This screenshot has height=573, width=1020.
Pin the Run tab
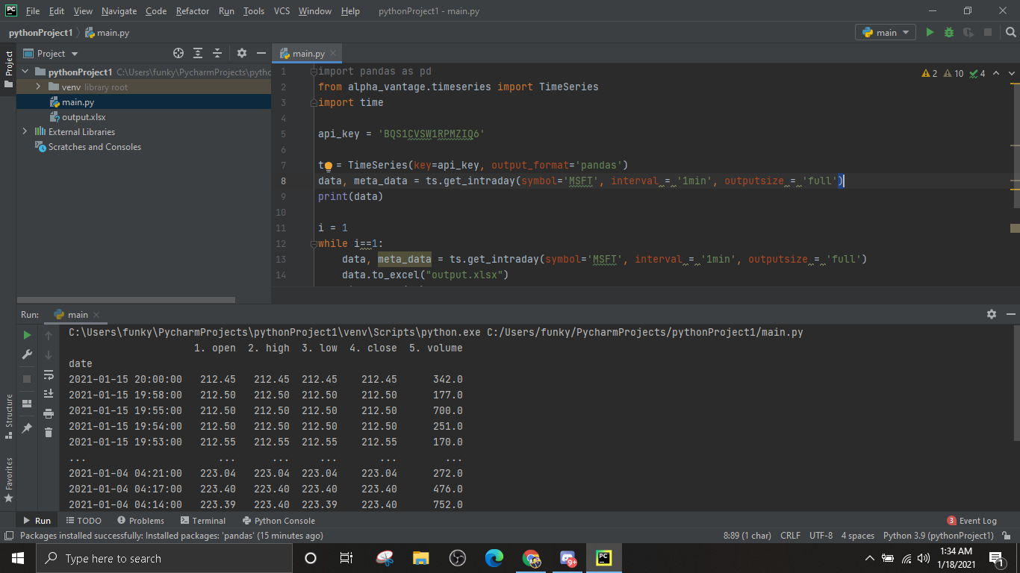click(28, 428)
